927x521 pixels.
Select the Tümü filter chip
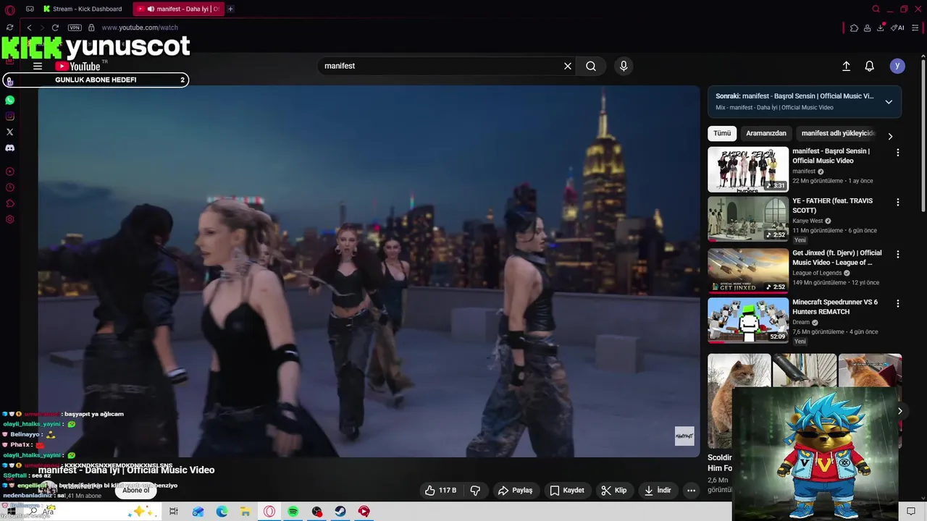(722, 133)
